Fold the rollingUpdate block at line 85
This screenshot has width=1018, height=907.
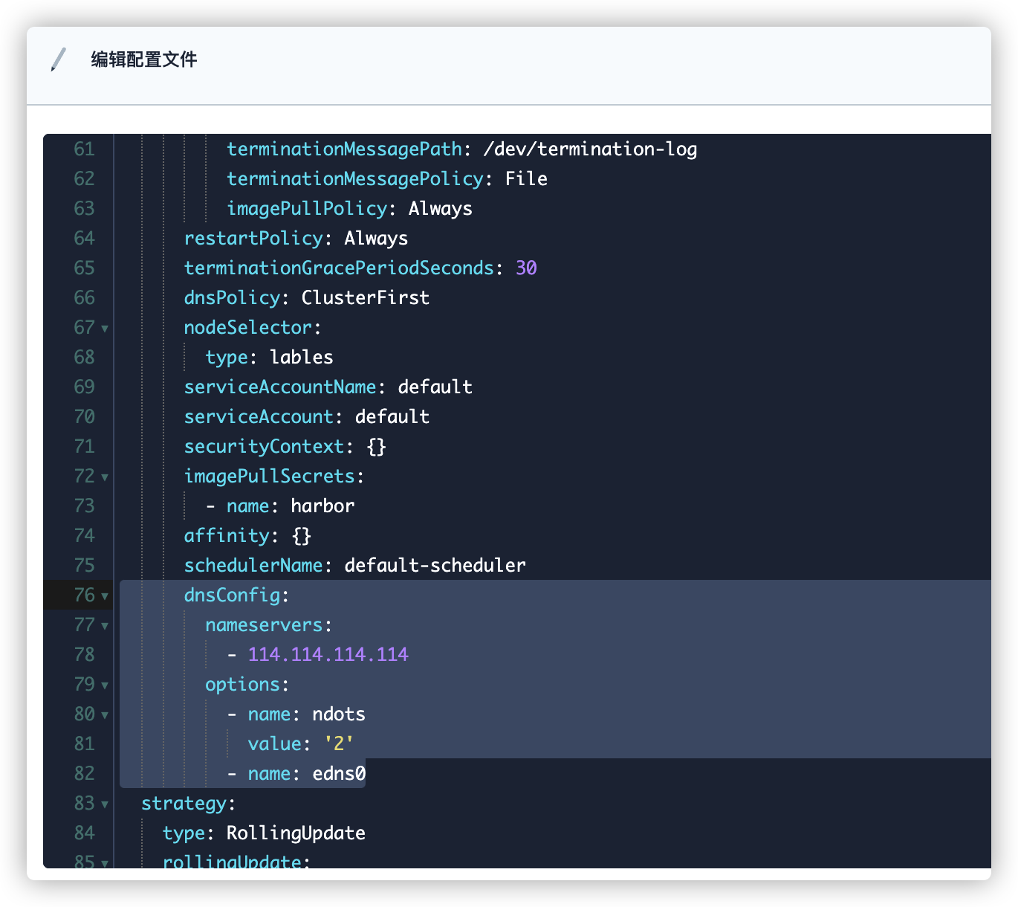pyautogui.click(x=105, y=863)
